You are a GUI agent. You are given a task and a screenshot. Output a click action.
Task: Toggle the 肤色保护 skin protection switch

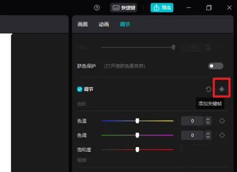tap(216, 66)
